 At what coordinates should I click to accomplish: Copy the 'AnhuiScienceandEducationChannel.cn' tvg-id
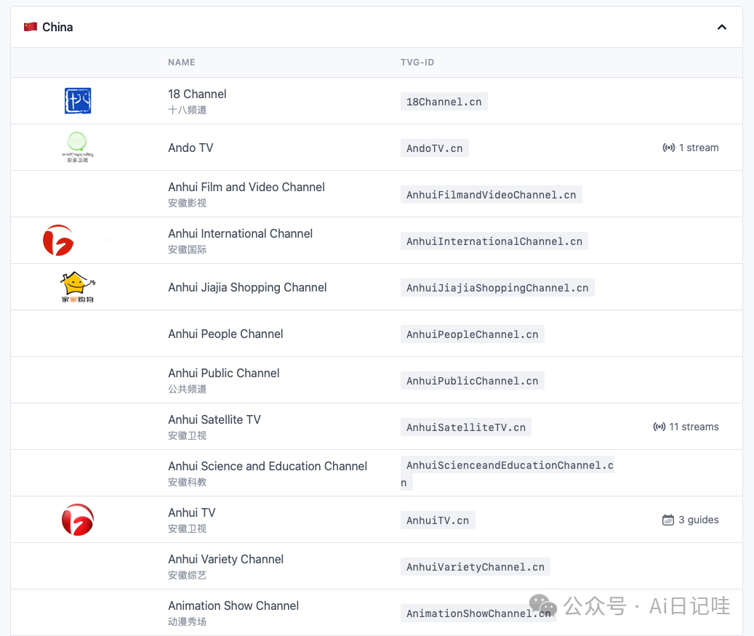(x=508, y=473)
